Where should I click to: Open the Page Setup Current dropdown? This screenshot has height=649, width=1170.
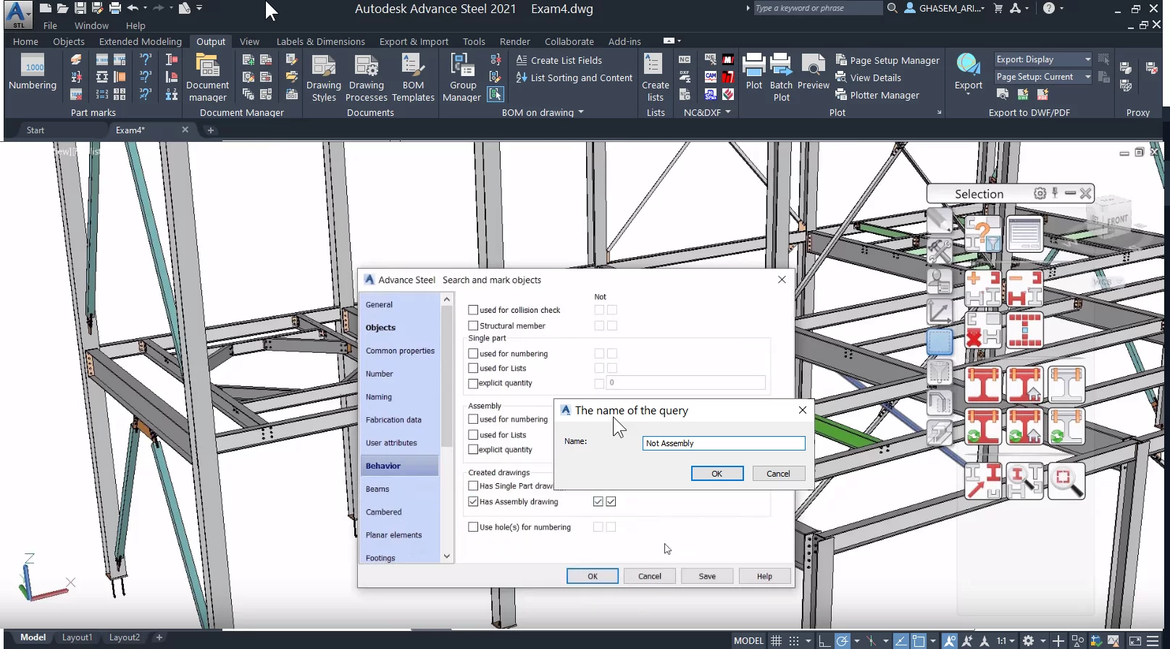pyautogui.click(x=1087, y=77)
